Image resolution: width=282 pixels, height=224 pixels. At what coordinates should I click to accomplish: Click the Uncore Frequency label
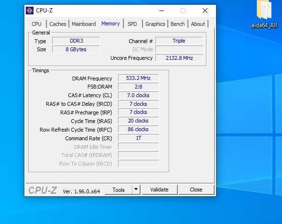tap(131, 58)
